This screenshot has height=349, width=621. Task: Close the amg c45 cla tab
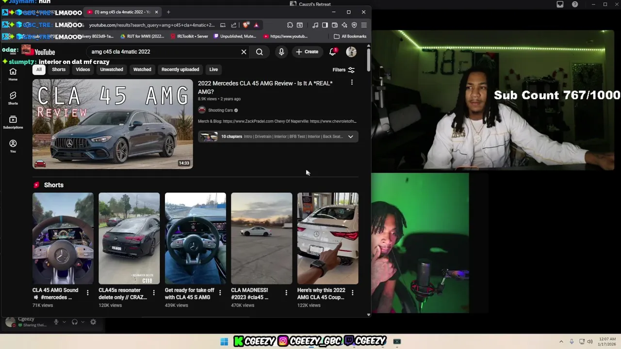click(x=156, y=12)
